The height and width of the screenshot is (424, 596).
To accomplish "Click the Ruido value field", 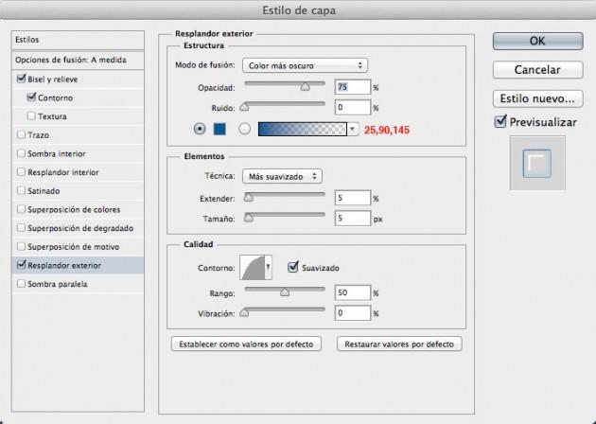I will point(352,107).
